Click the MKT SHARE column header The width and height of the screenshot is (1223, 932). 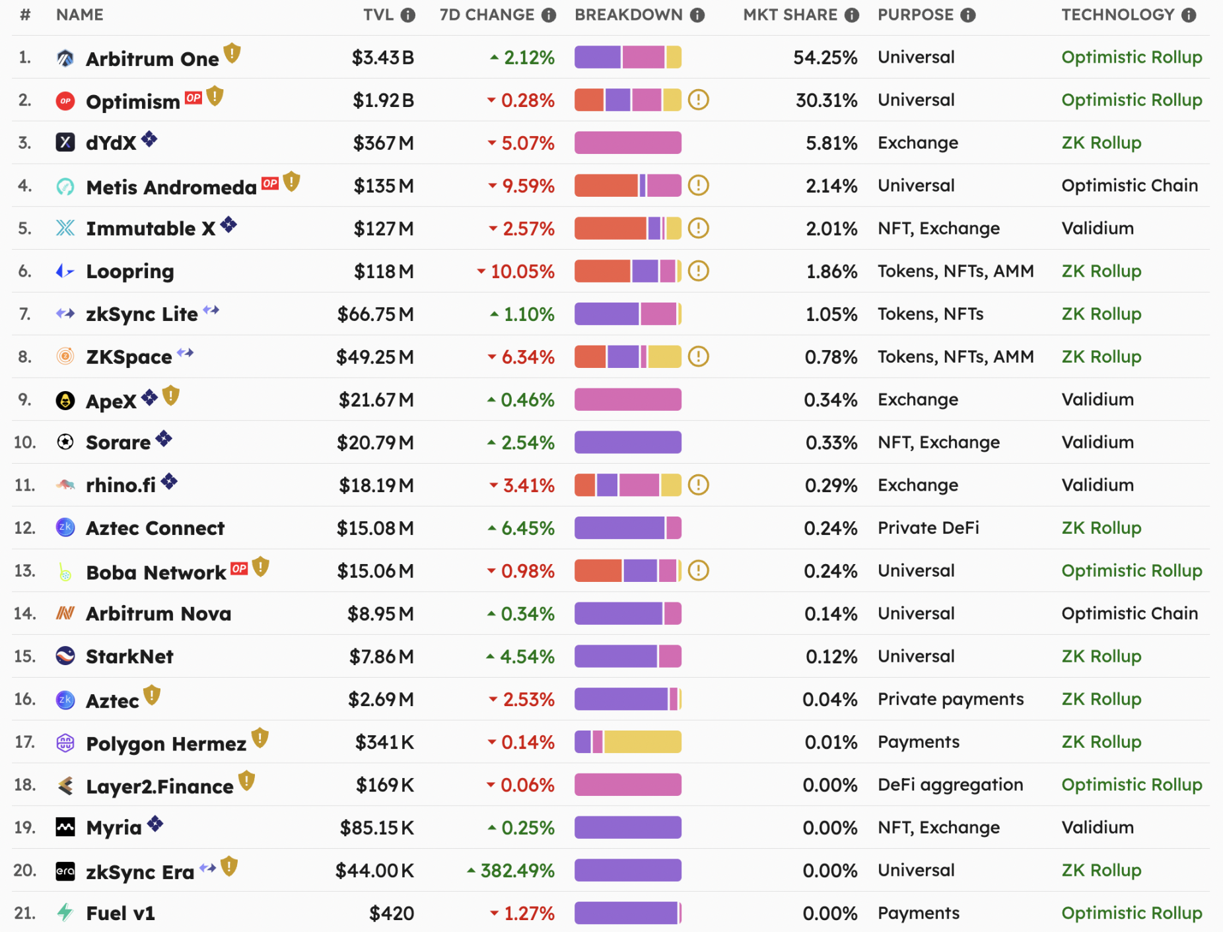790,15
